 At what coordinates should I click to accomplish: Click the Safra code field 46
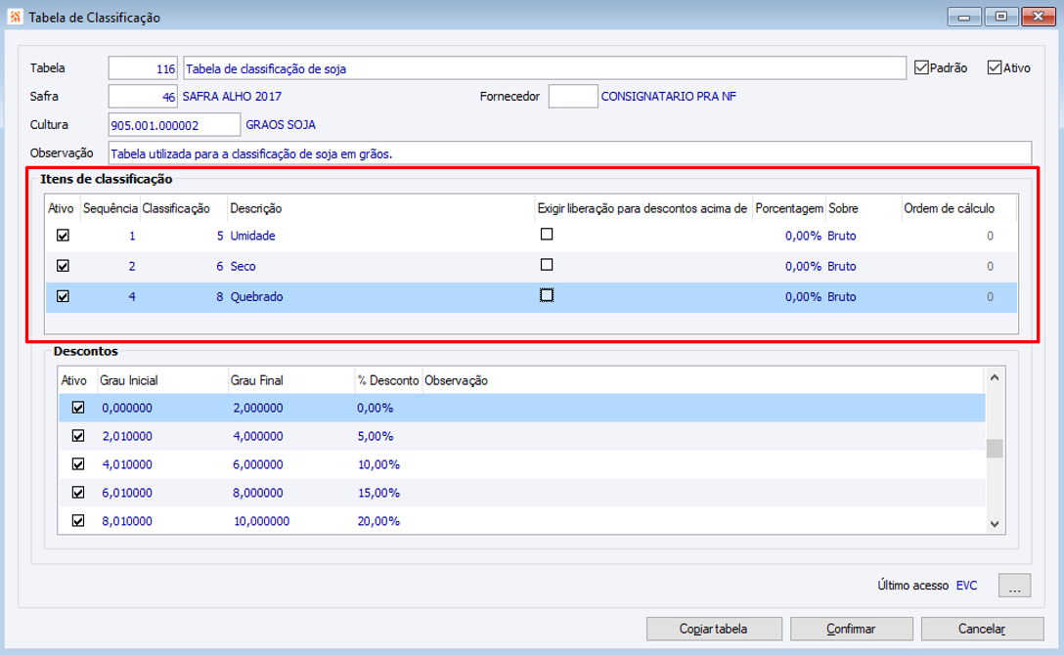pyautogui.click(x=143, y=96)
